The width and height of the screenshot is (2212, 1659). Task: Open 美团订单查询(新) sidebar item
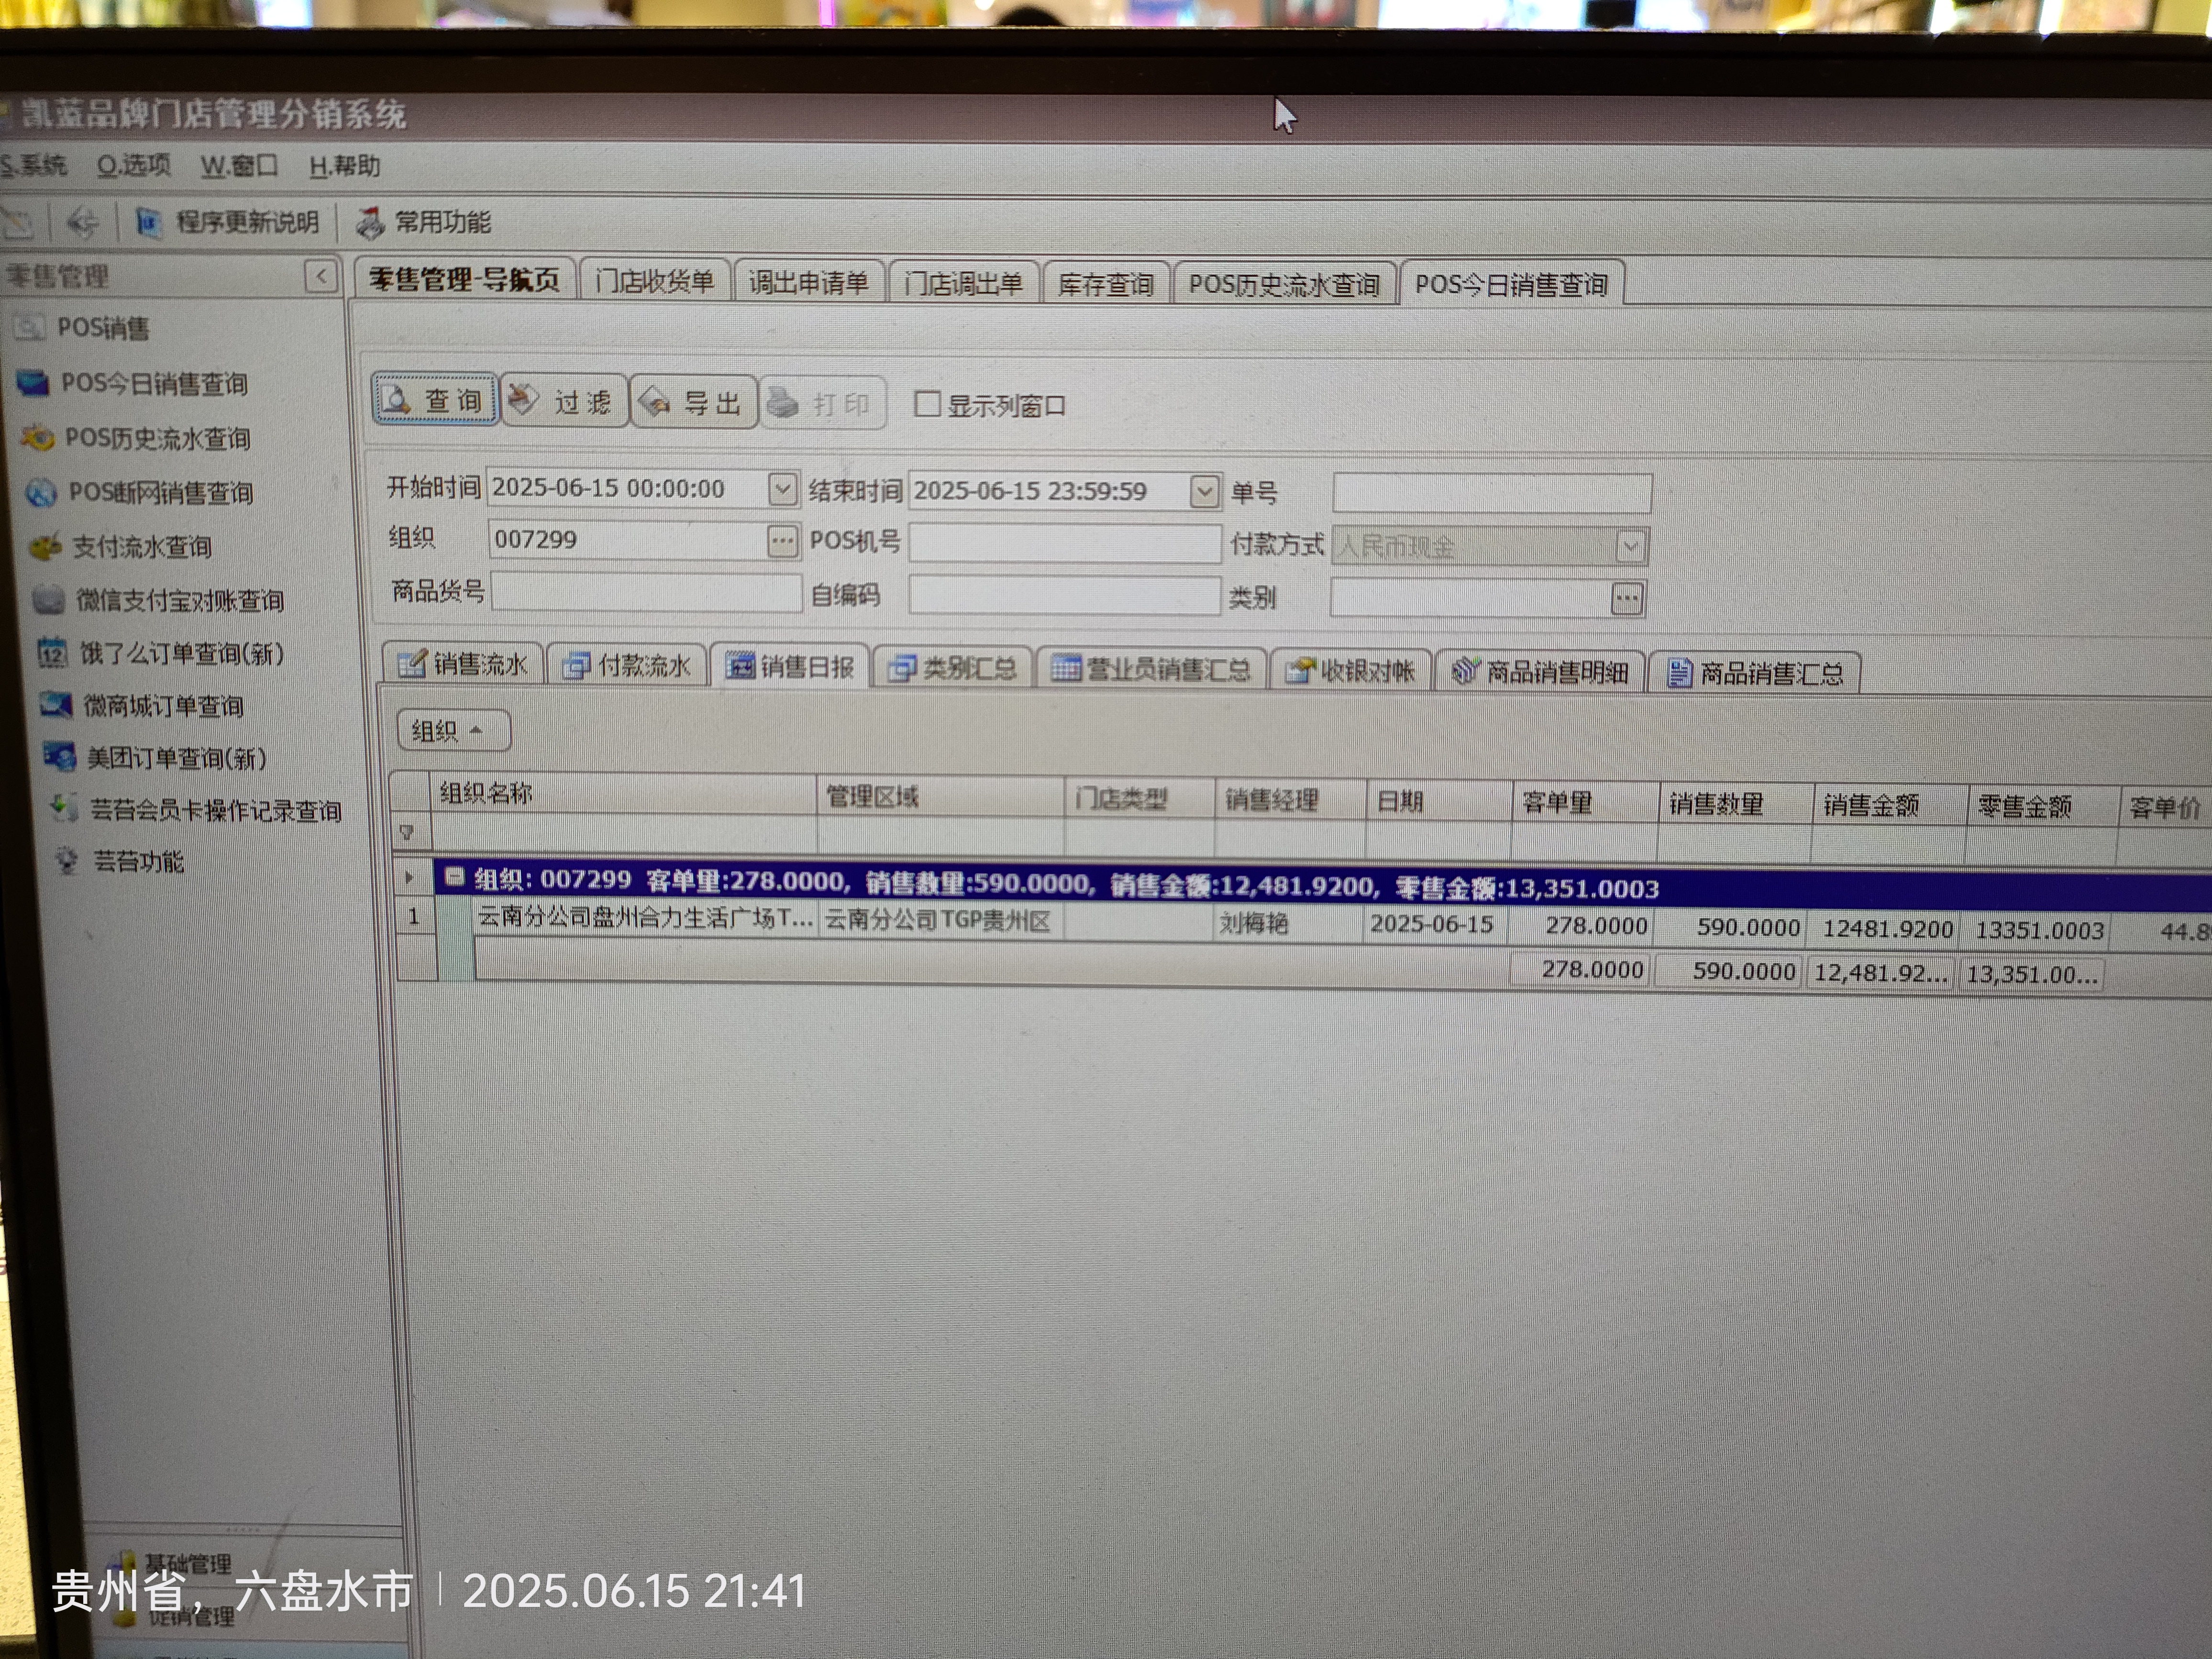[x=176, y=758]
